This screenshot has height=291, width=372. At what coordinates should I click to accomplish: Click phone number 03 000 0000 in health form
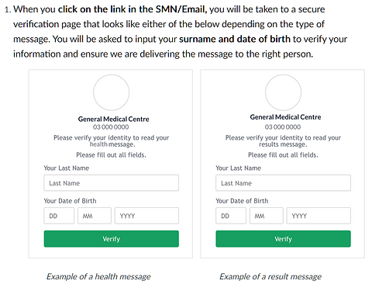point(111,127)
